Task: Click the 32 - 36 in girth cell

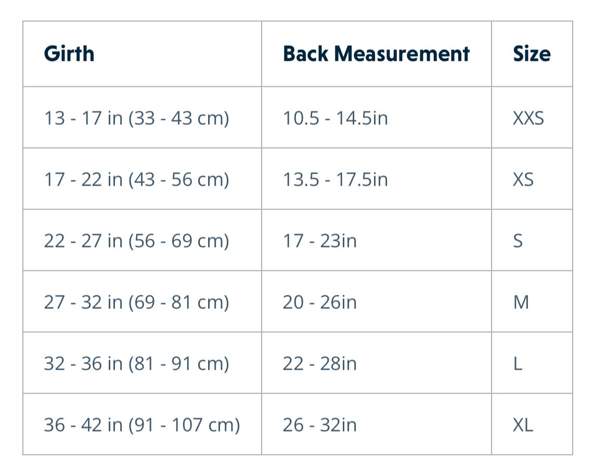Action: pos(136,363)
